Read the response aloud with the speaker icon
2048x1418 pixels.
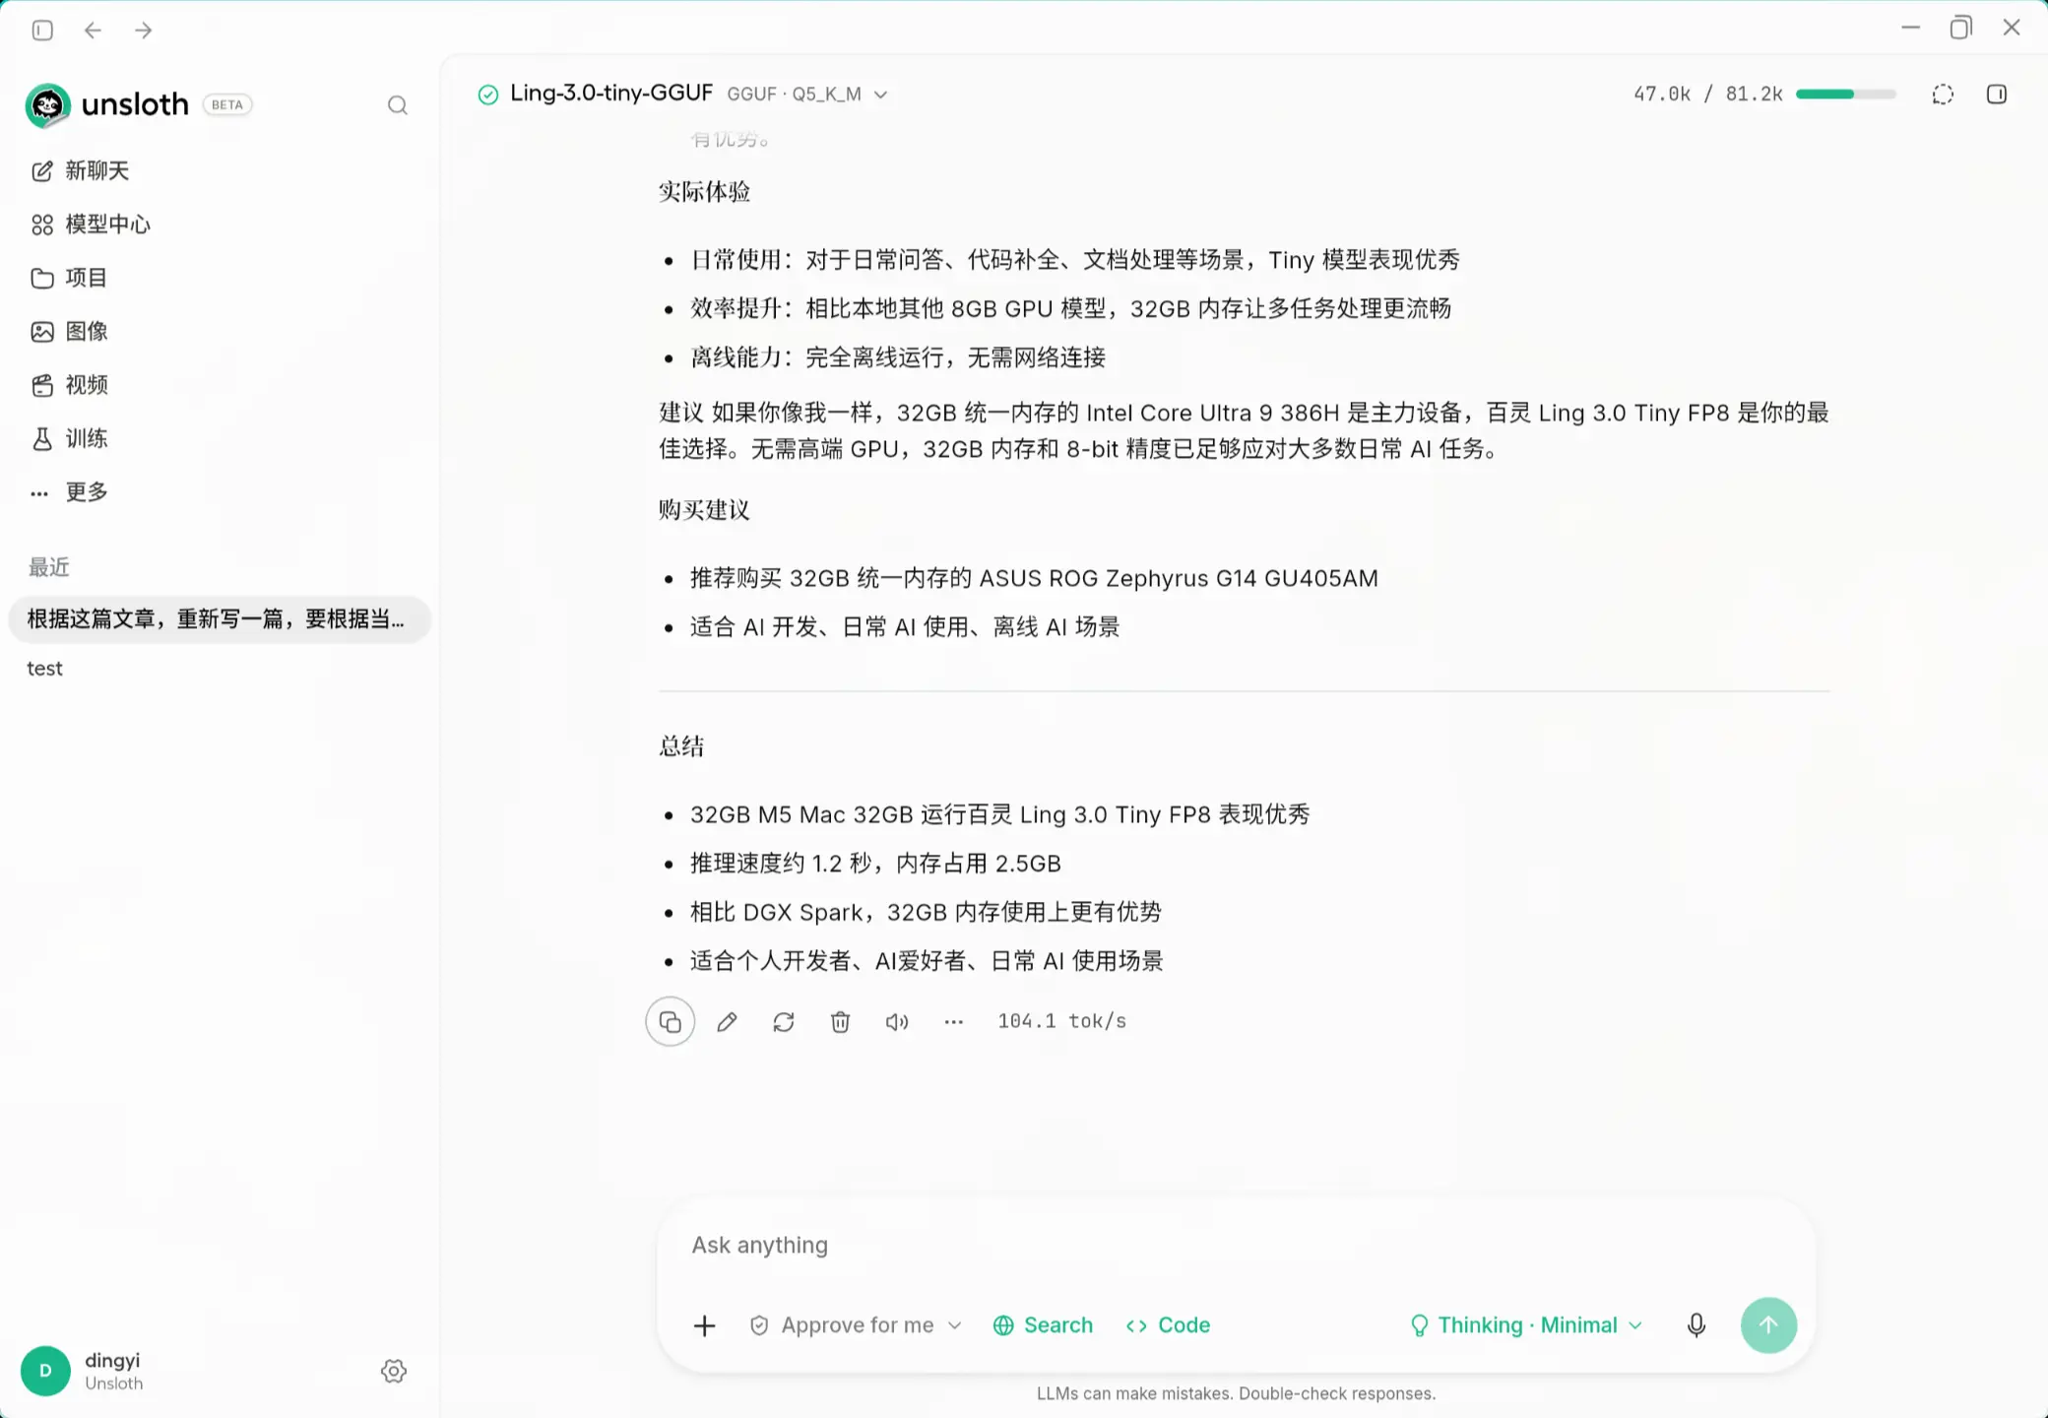pos(897,1022)
